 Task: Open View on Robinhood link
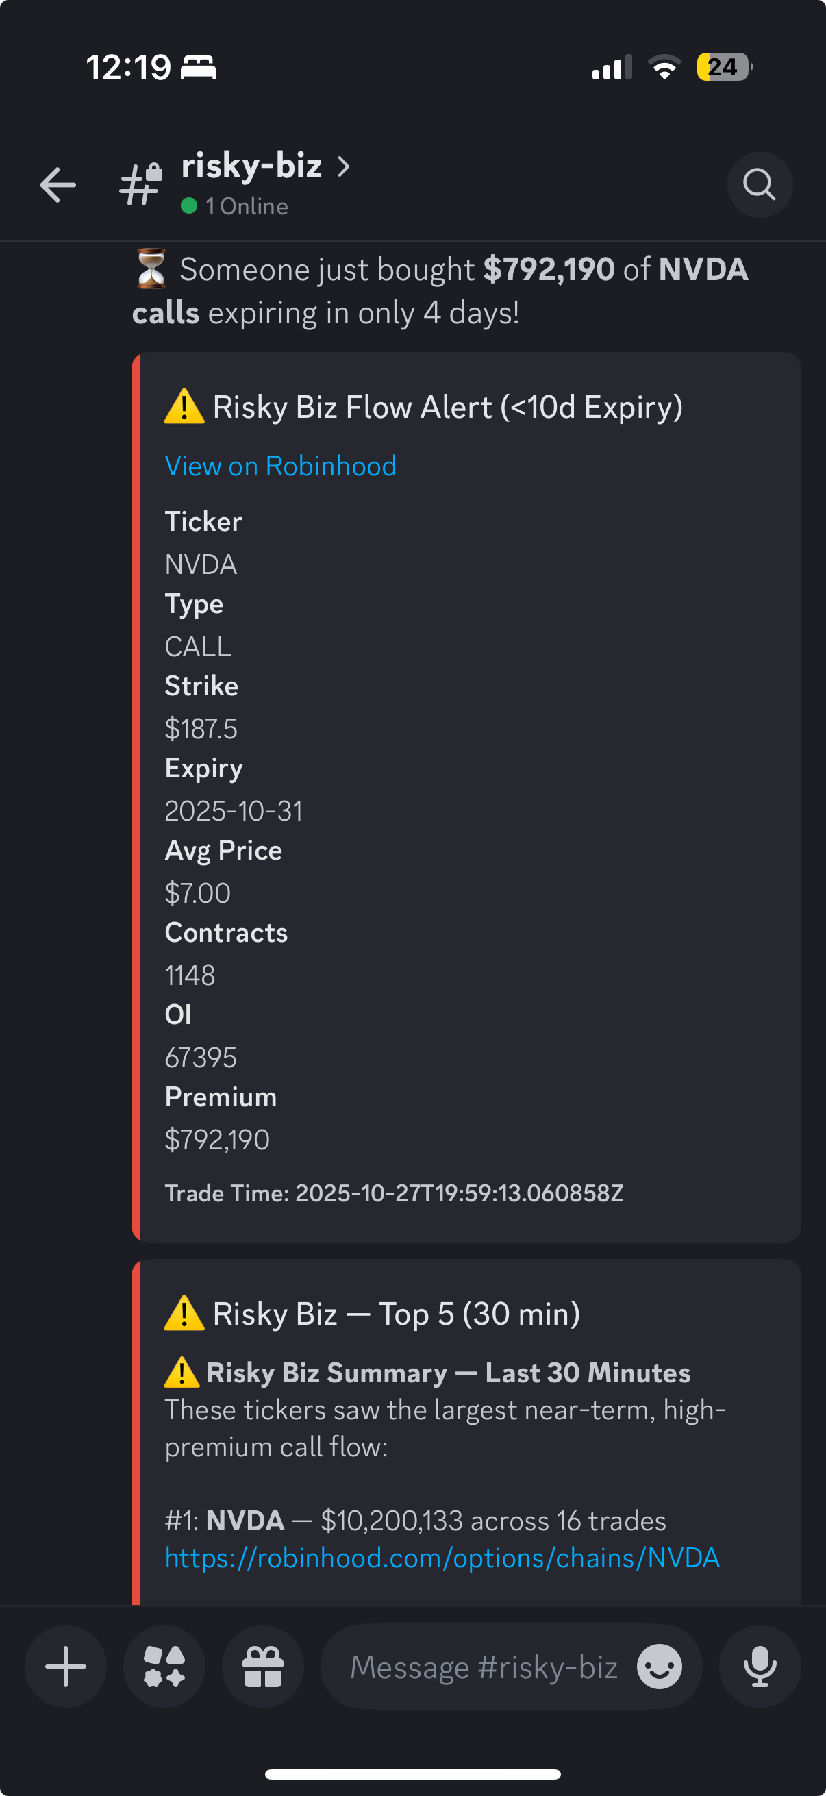[280, 466]
